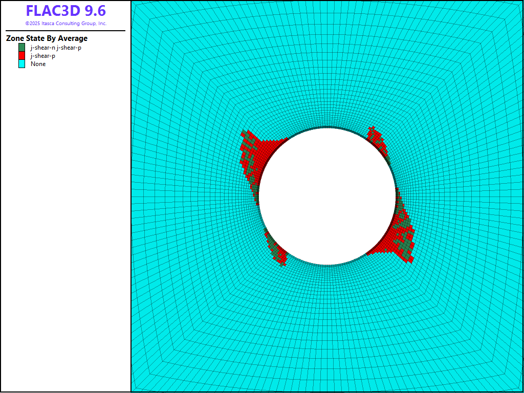Click the horizontal divider line below the title
Viewport: 524px width, 393px height.
click(65, 31)
